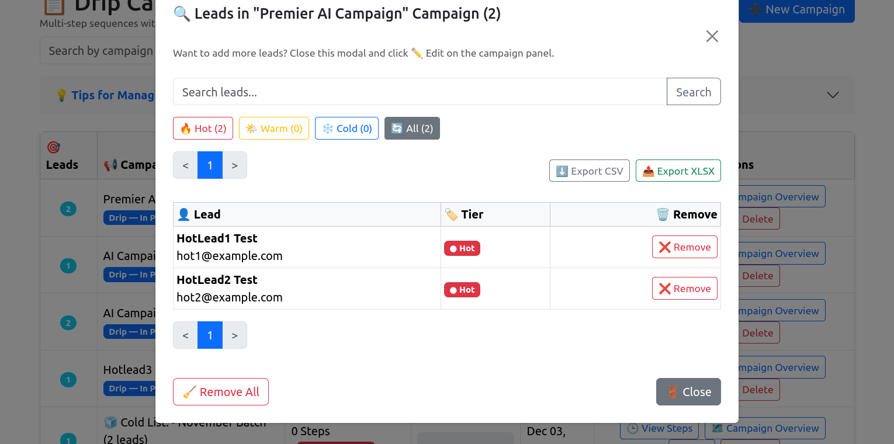Image resolution: width=894 pixels, height=444 pixels.
Task: Select page 1 in bottom pagination
Action: [x=210, y=335]
